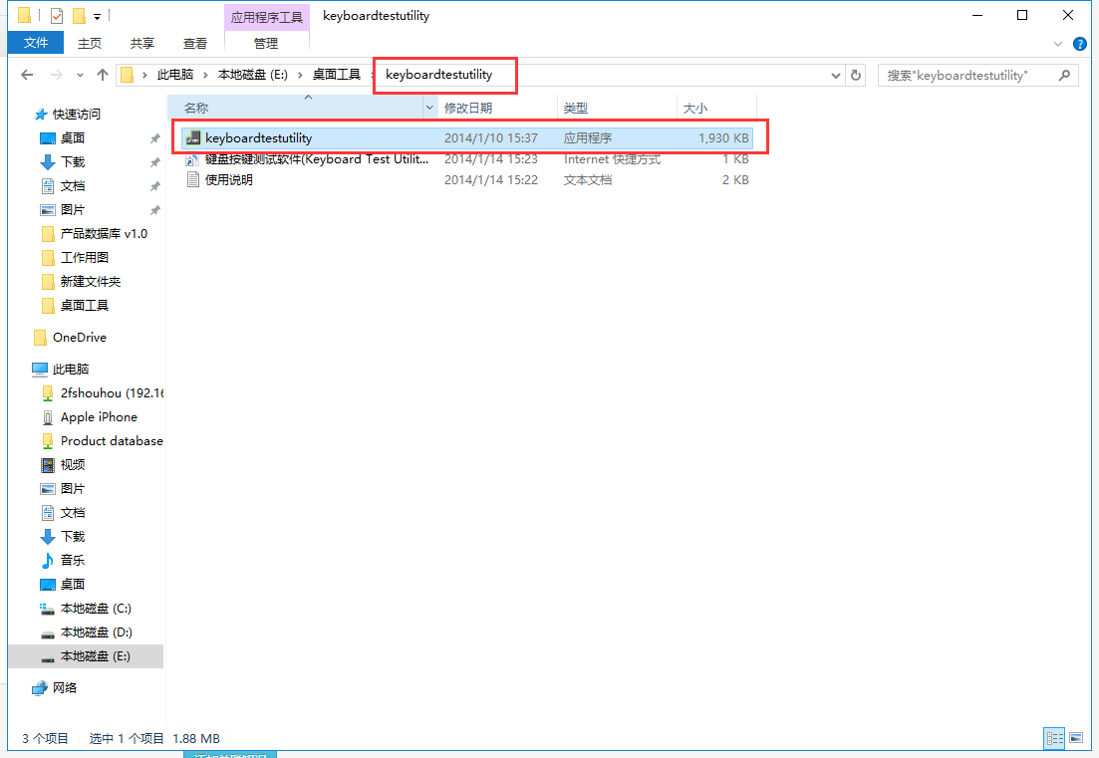1099x758 pixels.
Task: Expand the ribbon using the chevron
Action: click(x=1057, y=44)
